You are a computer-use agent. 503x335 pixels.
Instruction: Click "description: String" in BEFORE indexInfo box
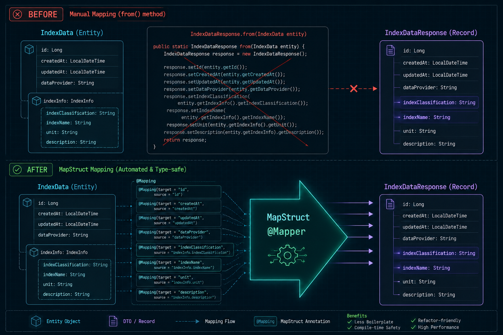[71, 142]
